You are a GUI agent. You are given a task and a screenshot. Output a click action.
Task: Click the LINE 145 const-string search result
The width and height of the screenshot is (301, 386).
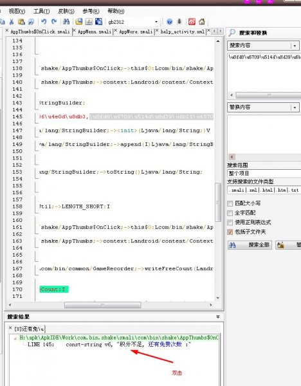click(x=109, y=344)
